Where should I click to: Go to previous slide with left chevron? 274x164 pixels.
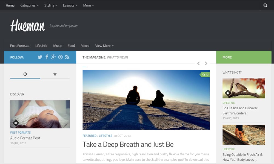click(x=198, y=63)
